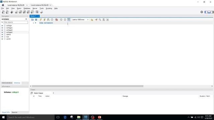This screenshot has height=120, width=214.
Task: Switch to the Session tab
Action: [14, 112]
